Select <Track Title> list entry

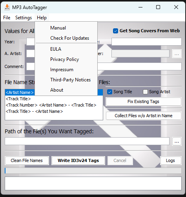point(54,99)
